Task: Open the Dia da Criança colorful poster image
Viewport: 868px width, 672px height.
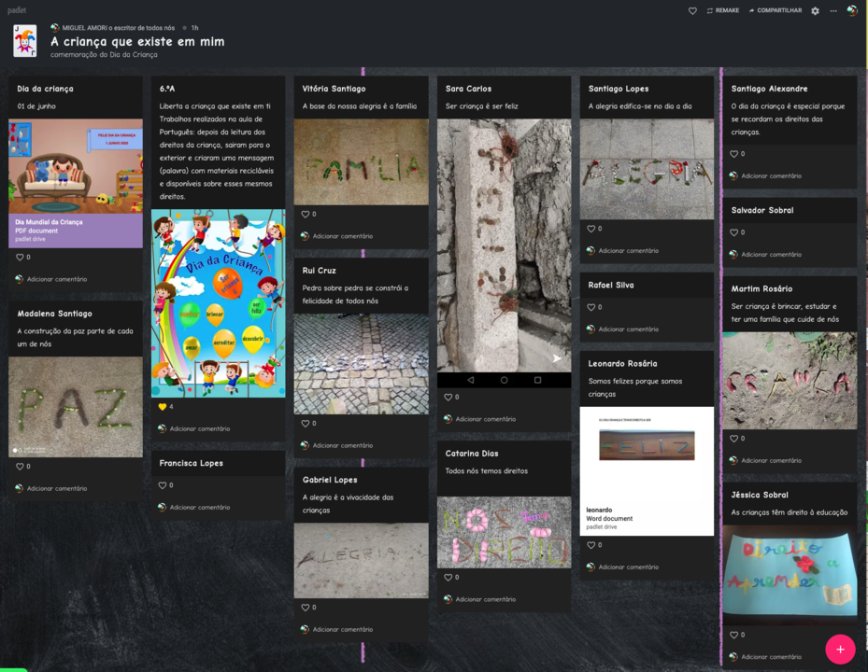Action: (219, 303)
